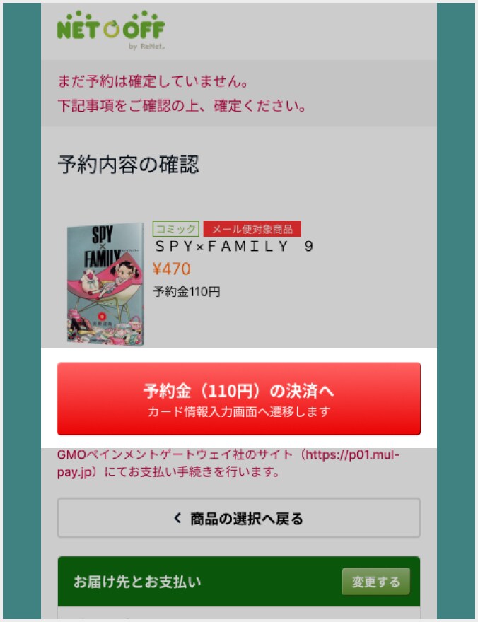This screenshot has height=622, width=478.
Task: Click the 予約内容の確認 heading
Action: click(128, 165)
